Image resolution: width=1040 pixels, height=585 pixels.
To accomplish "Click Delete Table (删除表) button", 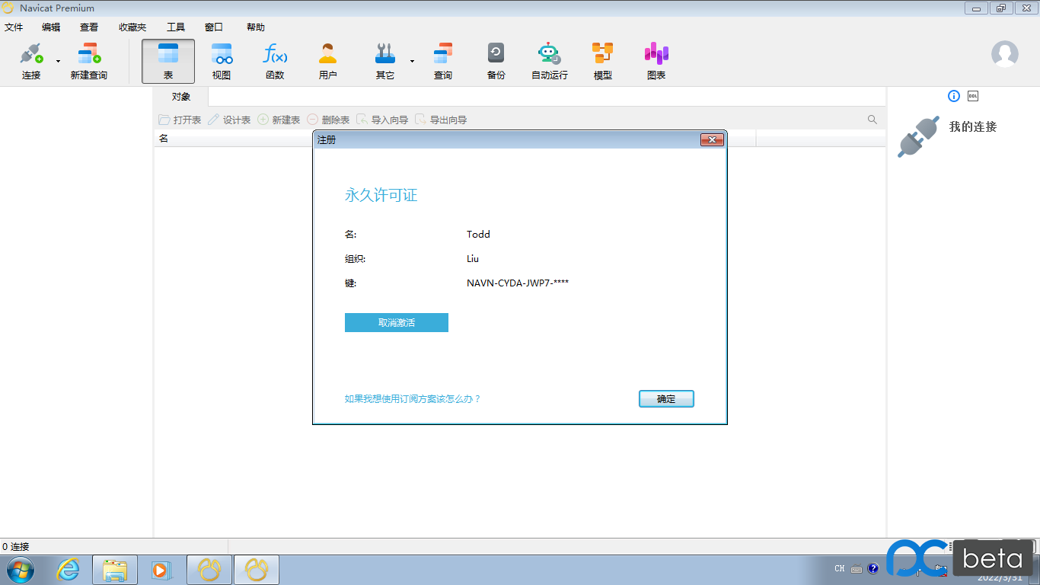I will coord(328,120).
